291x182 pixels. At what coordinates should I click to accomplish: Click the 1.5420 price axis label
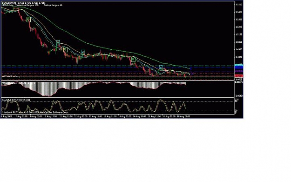[239, 12]
